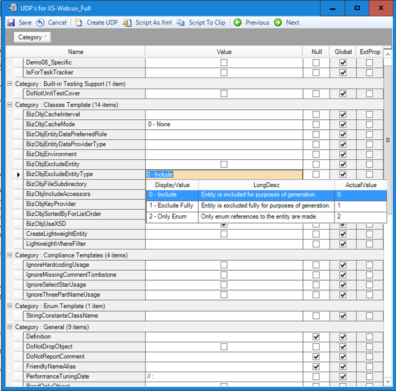The height and width of the screenshot is (391, 396).
Task: Collapse Enum Template category group
Action: [x=9, y=306]
